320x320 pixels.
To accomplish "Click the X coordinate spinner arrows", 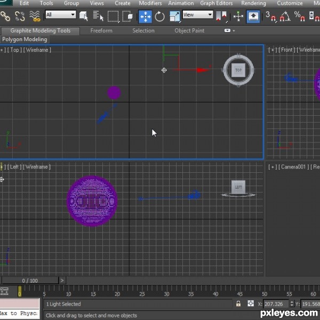I will (292, 304).
